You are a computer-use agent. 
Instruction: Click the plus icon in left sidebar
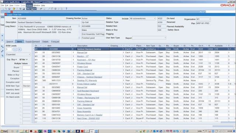click(x=2, y=35)
